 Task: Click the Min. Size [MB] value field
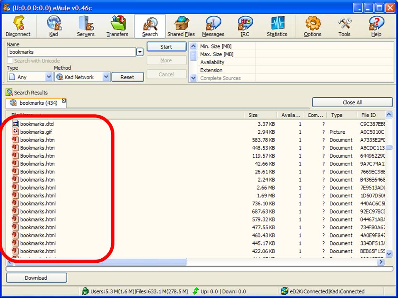324,46
